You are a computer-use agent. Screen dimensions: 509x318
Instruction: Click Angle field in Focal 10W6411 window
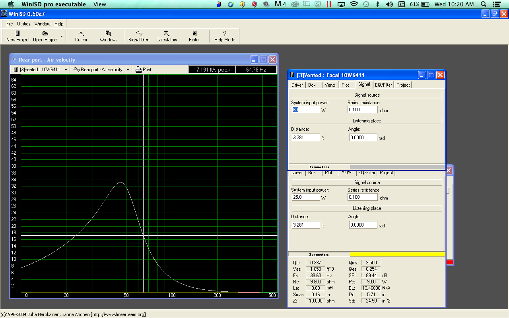click(363, 137)
